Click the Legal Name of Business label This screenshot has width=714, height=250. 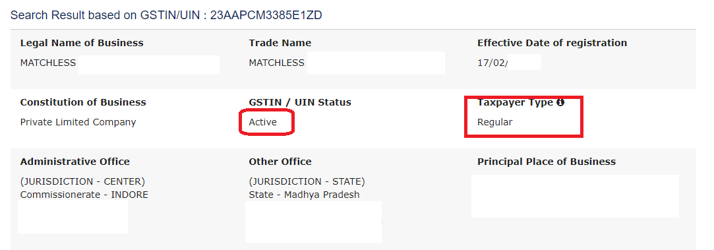82,43
